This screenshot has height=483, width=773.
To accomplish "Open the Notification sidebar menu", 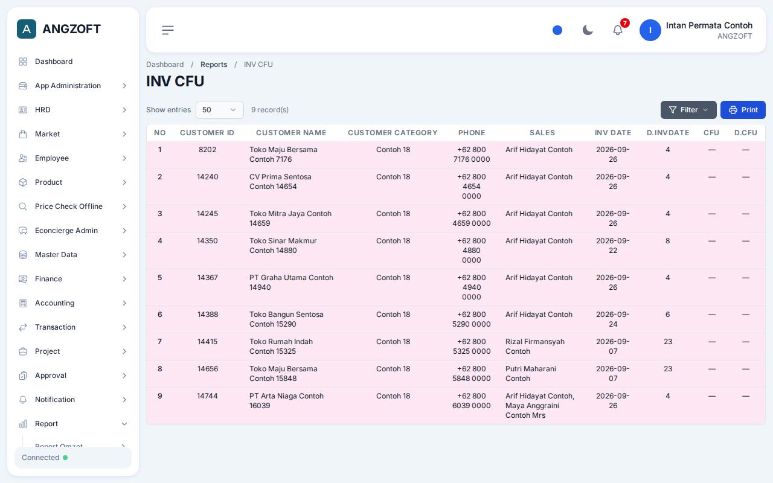I will [73, 400].
